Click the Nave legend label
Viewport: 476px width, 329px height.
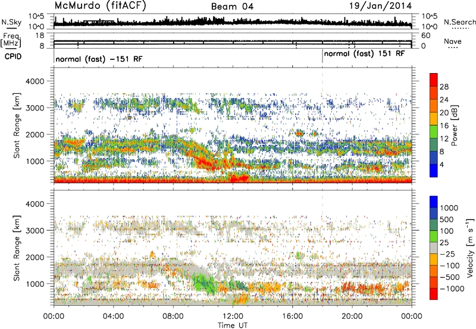tap(453, 41)
